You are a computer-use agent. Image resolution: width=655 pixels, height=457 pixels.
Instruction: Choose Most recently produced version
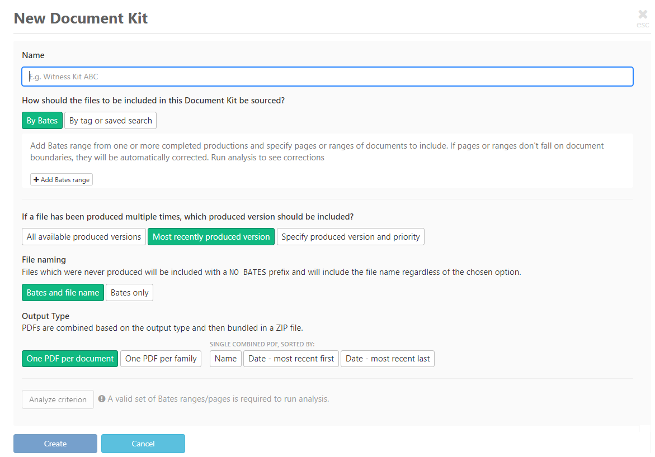coord(211,236)
